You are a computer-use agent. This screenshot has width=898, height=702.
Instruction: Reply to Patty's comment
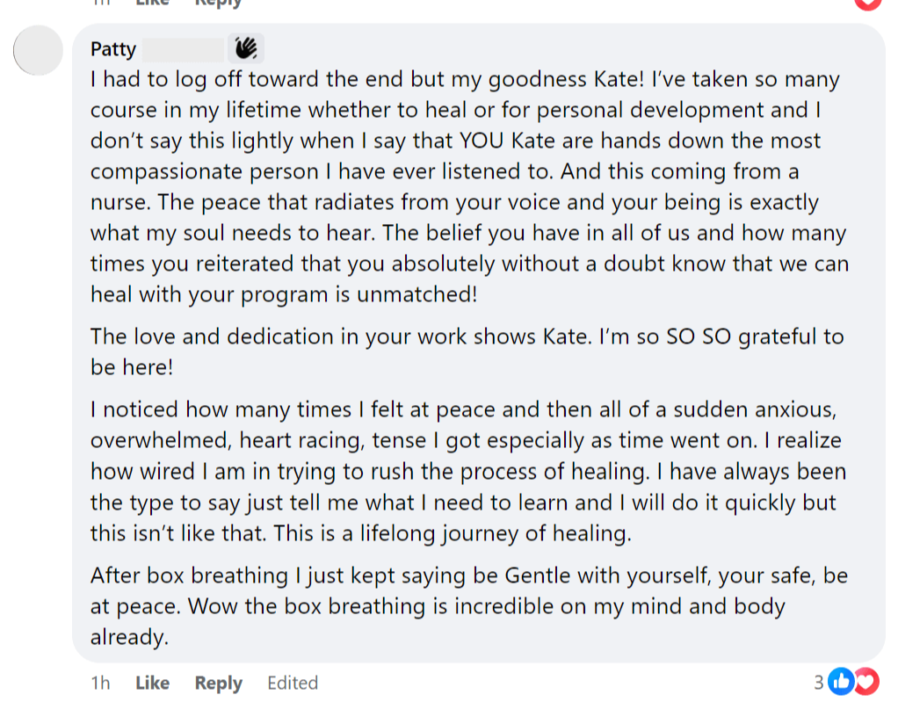click(218, 683)
